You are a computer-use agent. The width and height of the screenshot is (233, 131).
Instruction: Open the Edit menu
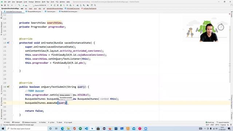9,2
